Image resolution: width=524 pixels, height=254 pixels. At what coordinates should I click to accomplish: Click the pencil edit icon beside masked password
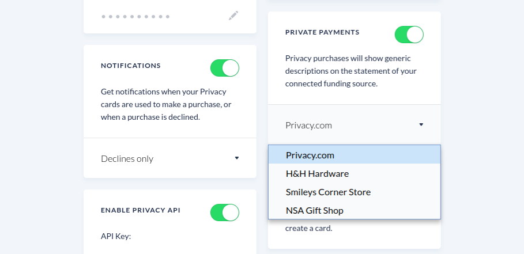click(x=233, y=16)
